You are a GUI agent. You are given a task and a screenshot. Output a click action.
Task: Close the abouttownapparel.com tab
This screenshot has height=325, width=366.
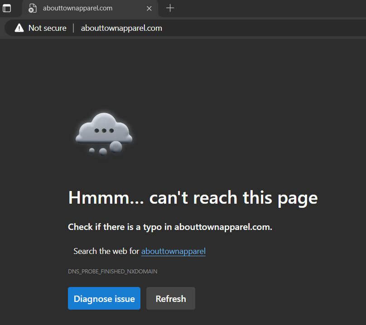click(149, 8)
